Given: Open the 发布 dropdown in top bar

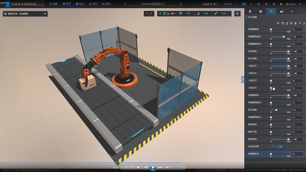Looking at the screenshot, I should 231,4.
